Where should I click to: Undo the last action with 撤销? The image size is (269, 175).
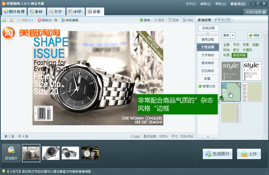145,20
